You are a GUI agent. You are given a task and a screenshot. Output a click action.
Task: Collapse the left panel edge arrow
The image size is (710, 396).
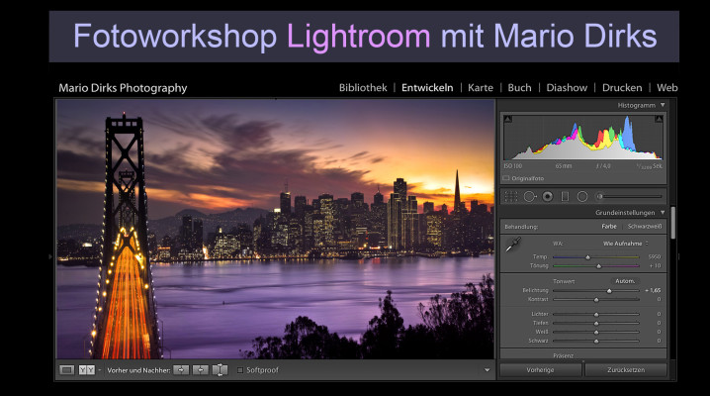(x=50, y=256)
